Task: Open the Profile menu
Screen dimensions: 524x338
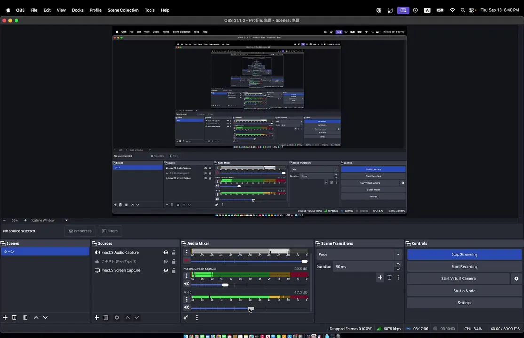Action: pos(95,10)
